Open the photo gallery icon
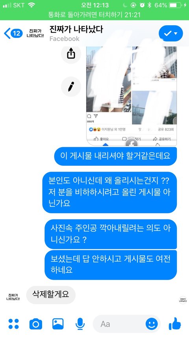 coord(58,324)
